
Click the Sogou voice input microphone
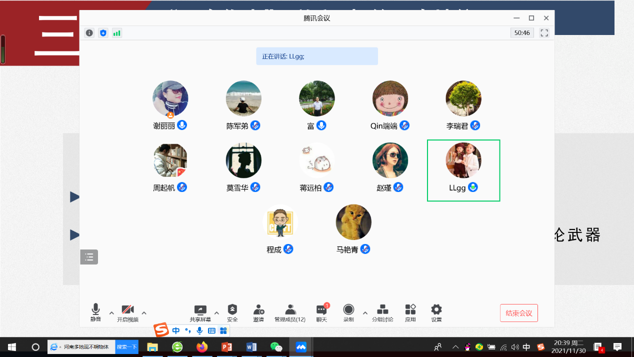(x=199, y=330)
